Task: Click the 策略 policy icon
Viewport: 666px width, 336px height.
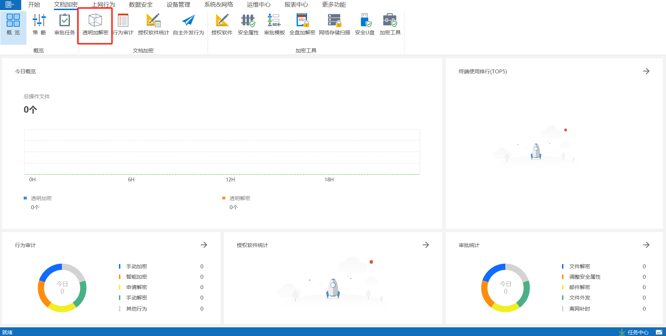Action: click(39, 25)
